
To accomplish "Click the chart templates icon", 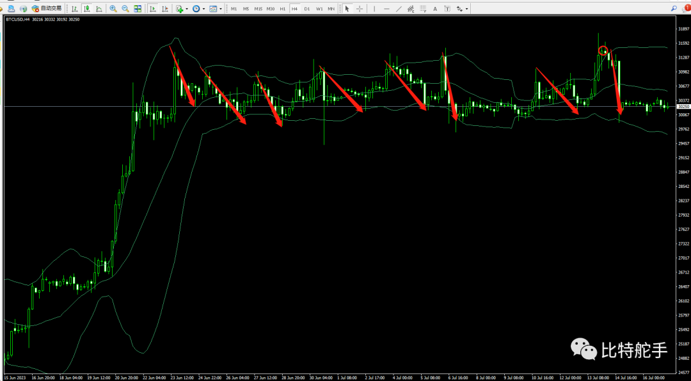I will (x=213, y=8).
